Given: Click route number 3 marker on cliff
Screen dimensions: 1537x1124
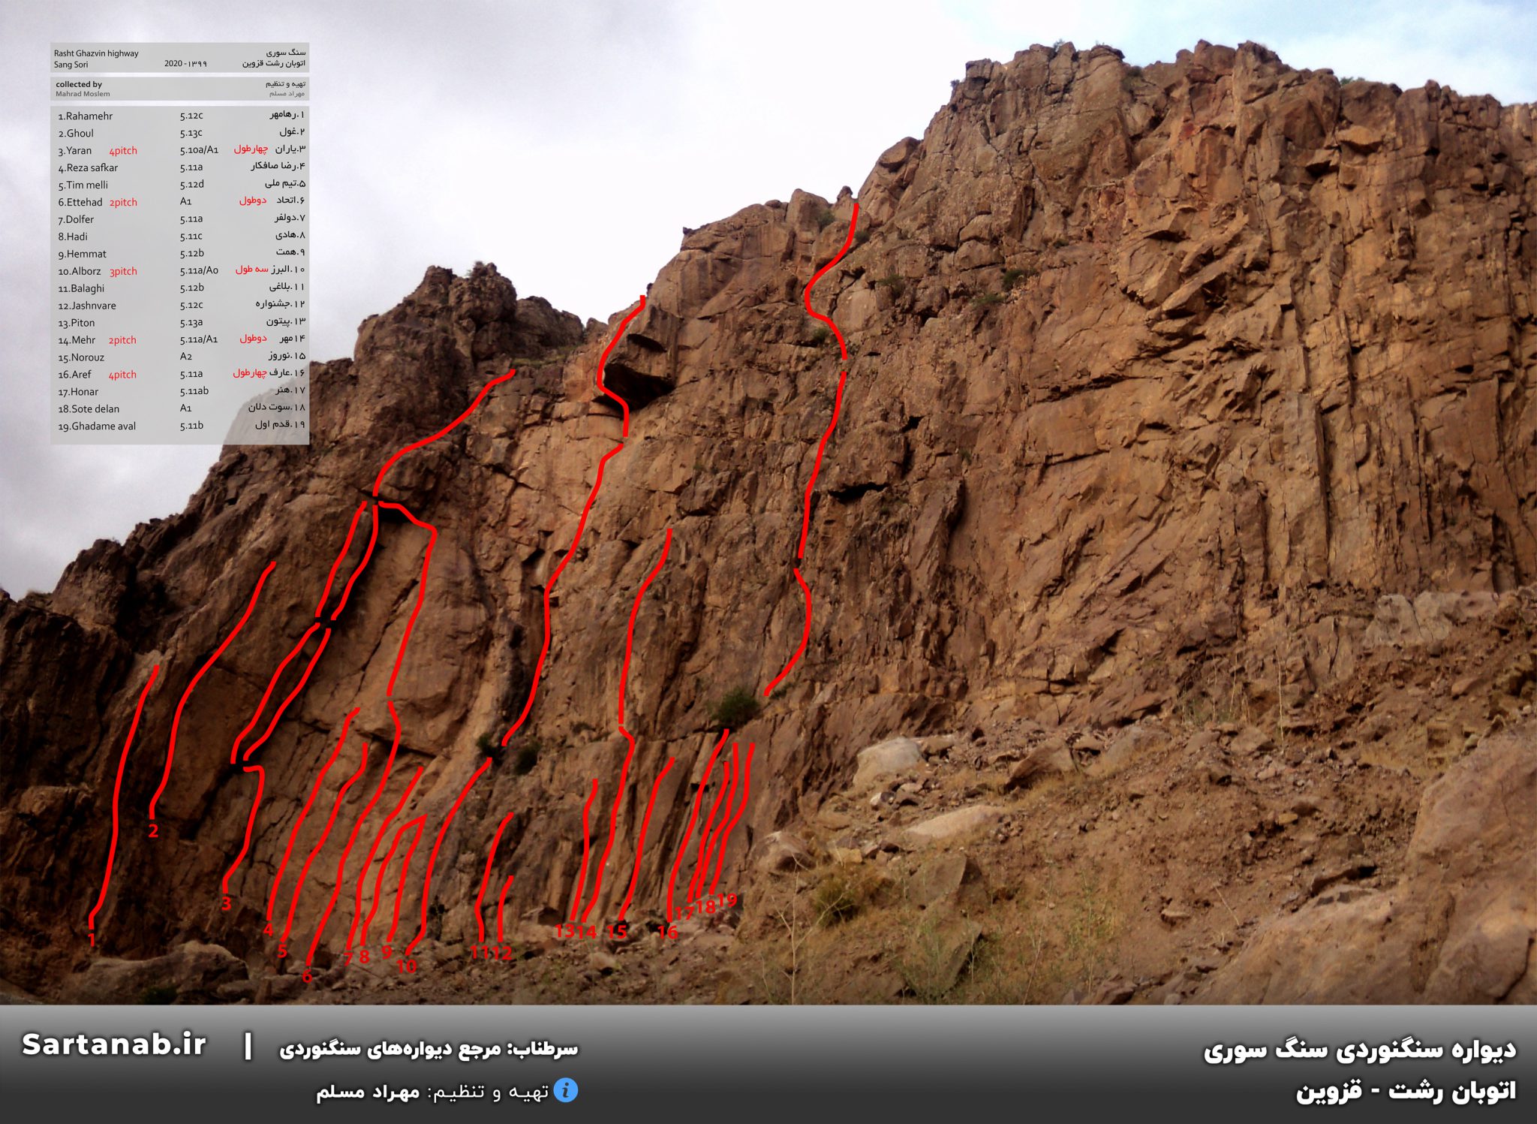Looking at the screenshot, I should click(x=226, y=903).
